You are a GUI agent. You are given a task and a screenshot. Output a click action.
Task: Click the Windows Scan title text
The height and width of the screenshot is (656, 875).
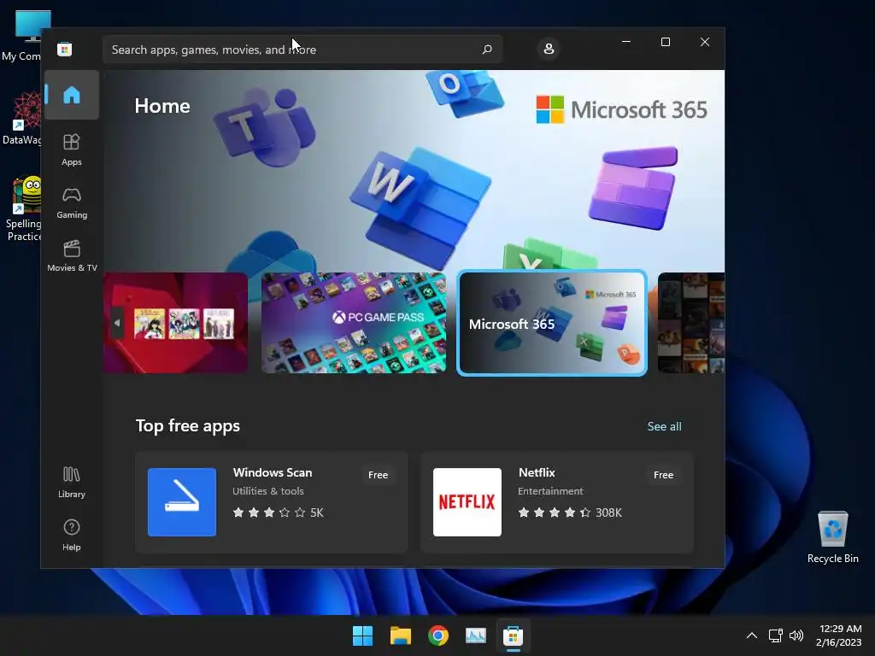pos(273,472)
